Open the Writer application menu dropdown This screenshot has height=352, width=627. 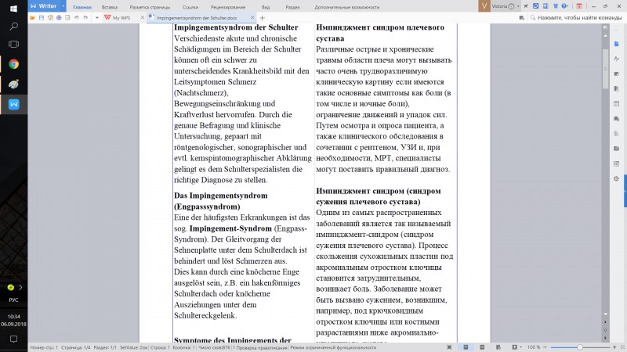[x=63, y=6]
